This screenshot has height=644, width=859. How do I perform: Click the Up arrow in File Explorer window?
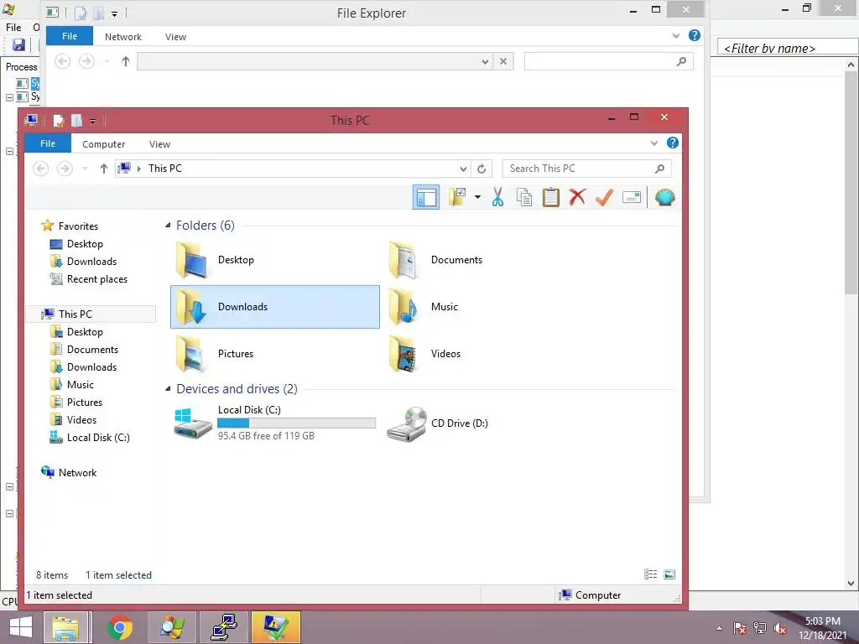click(x=126, y=61)
